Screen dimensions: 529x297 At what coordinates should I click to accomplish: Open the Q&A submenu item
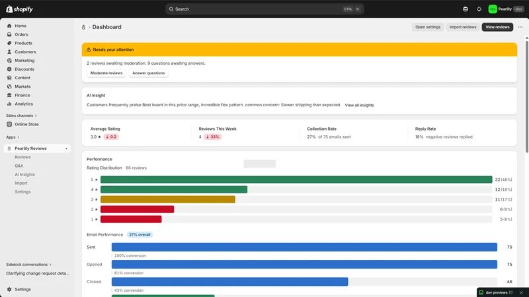coord(19,166)
